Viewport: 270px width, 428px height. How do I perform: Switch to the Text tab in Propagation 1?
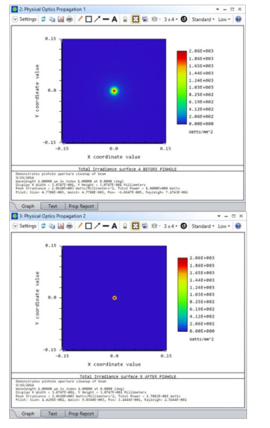(53, 206)
